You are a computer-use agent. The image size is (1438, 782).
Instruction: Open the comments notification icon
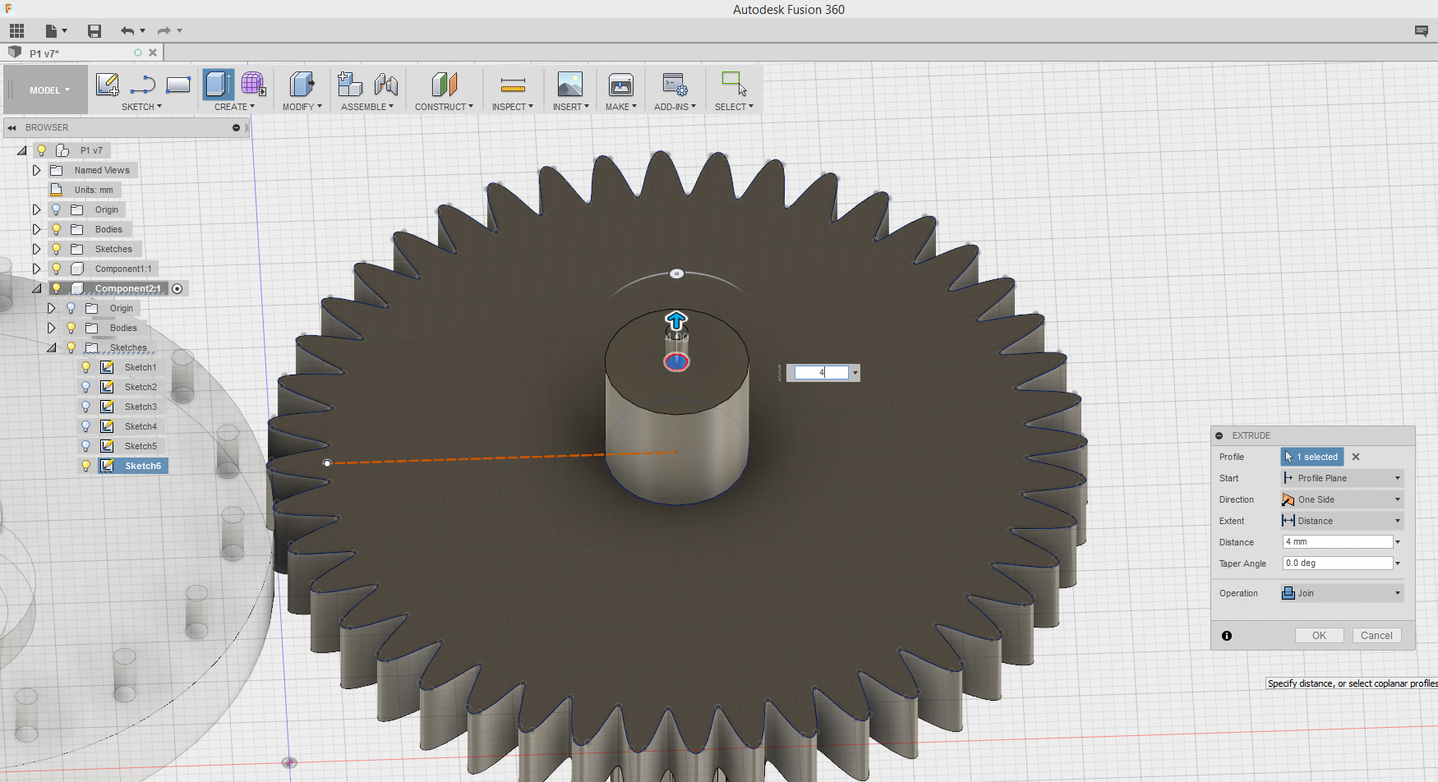[1422, 31]
